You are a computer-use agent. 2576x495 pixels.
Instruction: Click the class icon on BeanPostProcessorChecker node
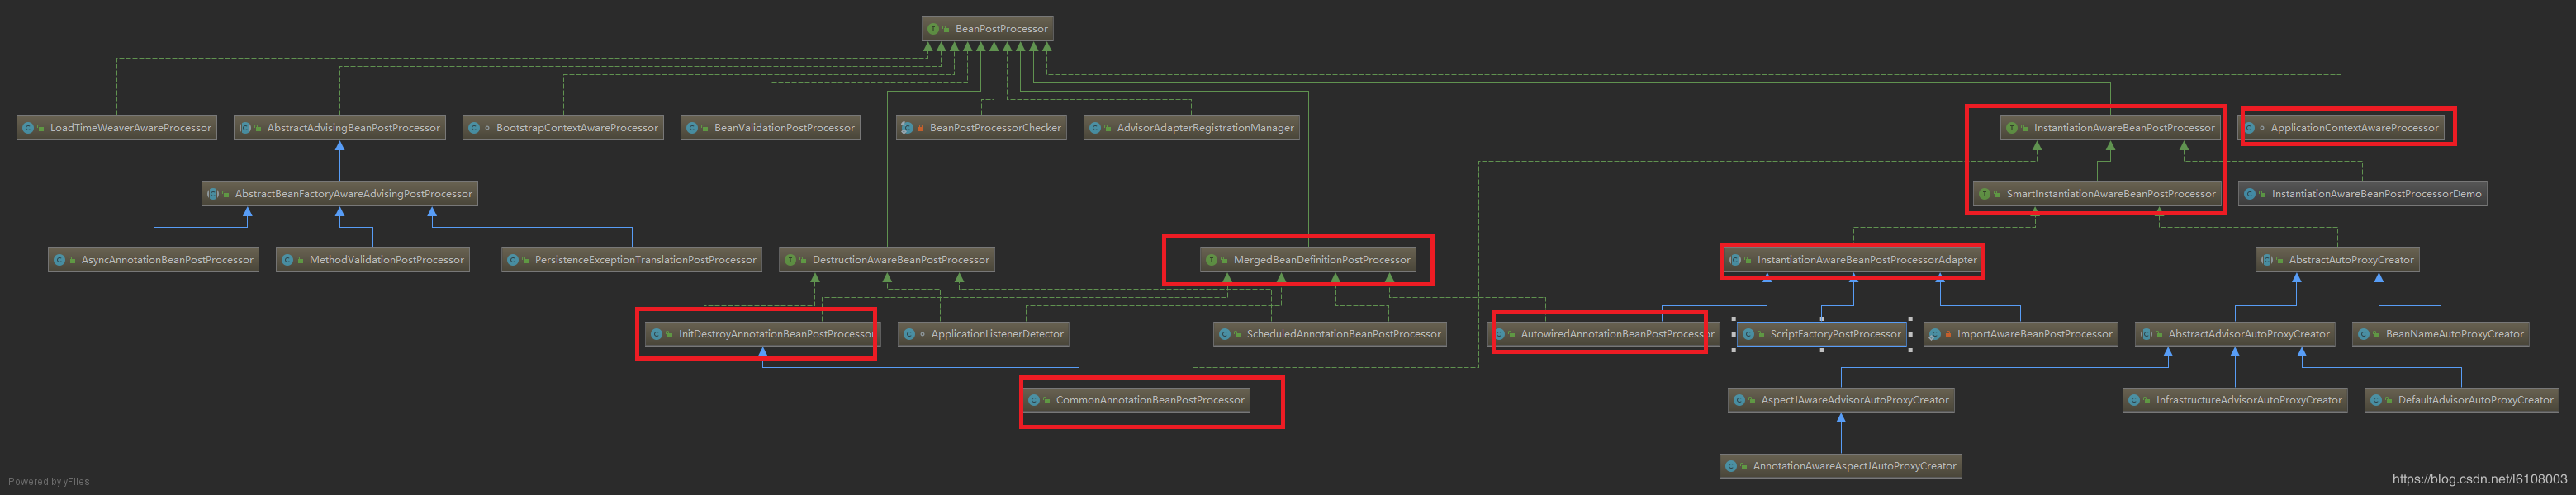click(907, 128)
